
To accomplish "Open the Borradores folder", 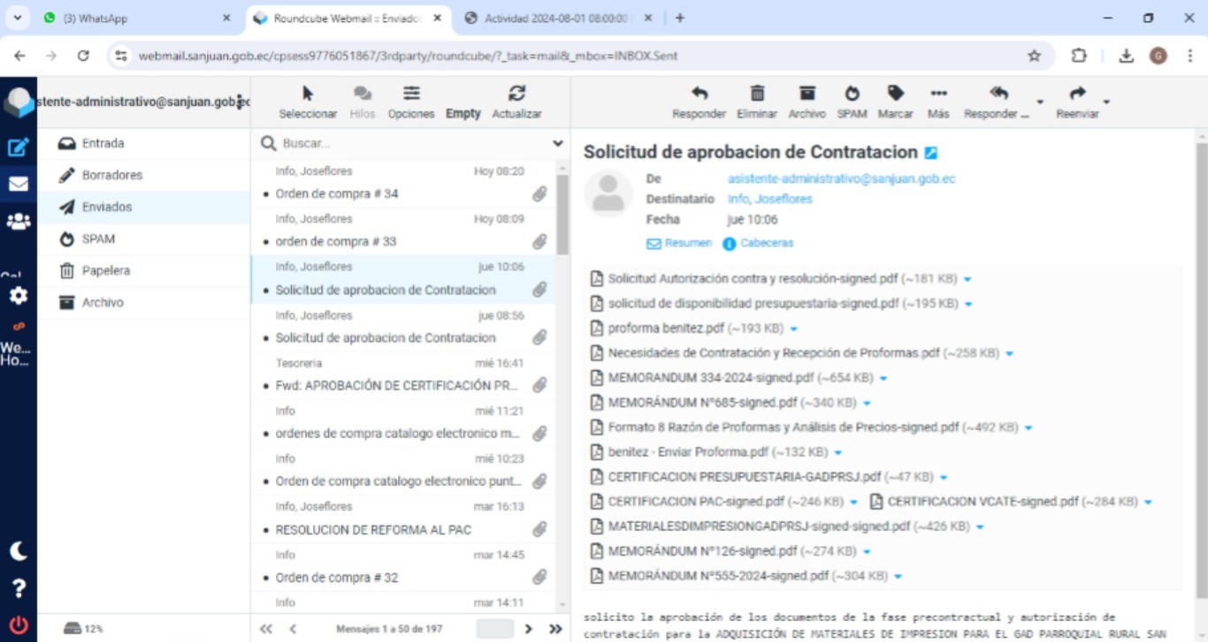I will pos(112,175).
